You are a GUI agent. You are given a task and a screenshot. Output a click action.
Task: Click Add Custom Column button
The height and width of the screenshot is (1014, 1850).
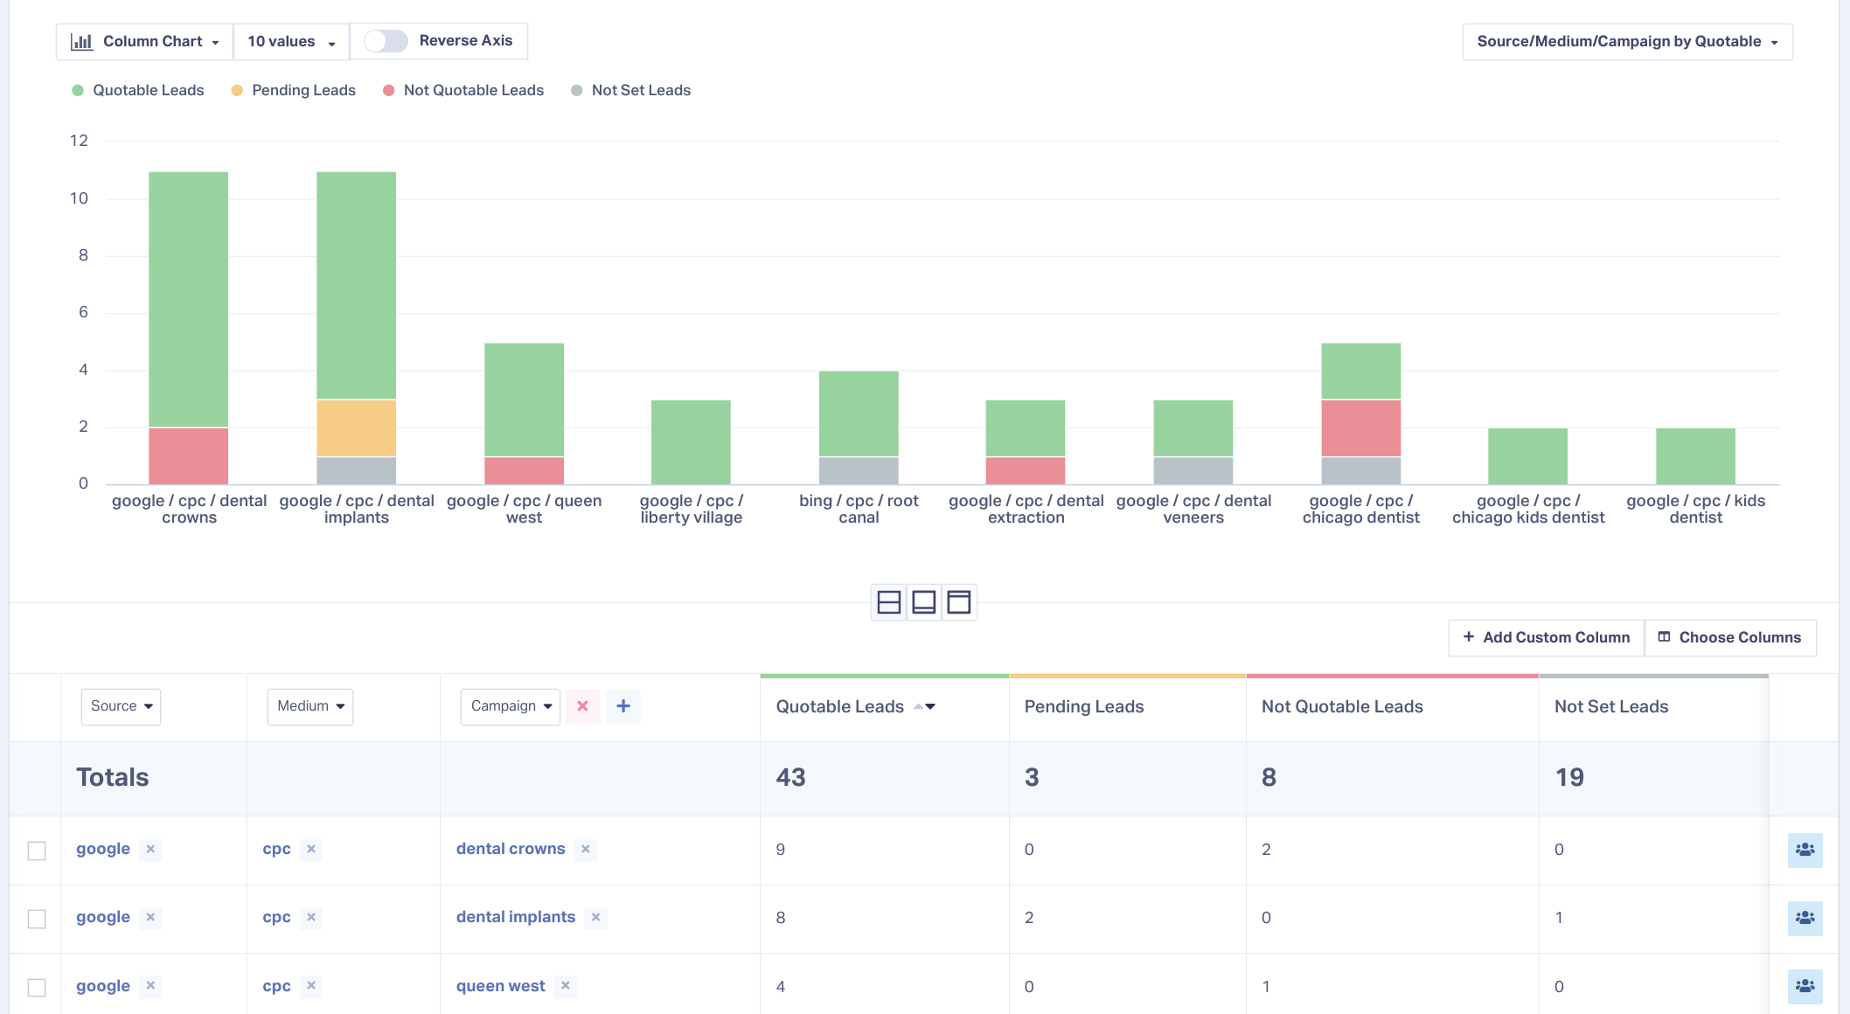coord(1546,637)
